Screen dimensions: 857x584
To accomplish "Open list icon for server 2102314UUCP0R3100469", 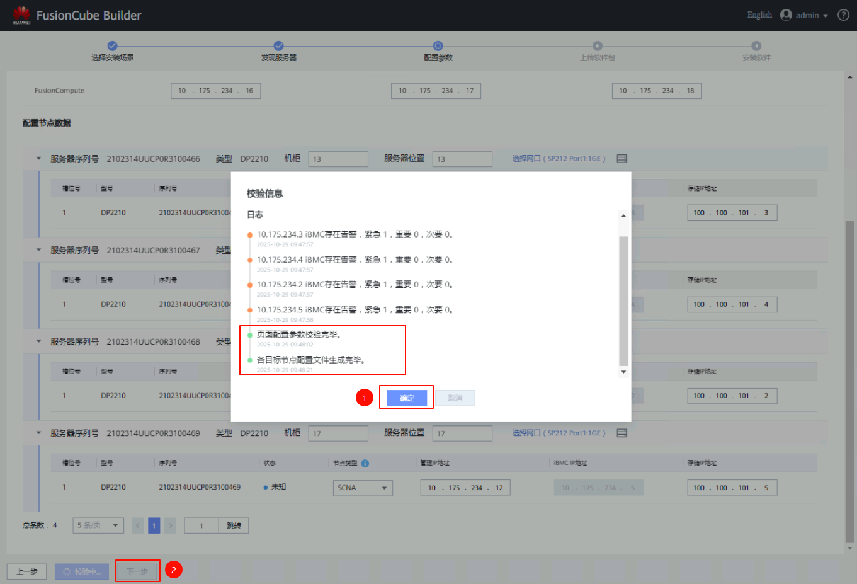I will pyautogui.click(x=621, y=433).
